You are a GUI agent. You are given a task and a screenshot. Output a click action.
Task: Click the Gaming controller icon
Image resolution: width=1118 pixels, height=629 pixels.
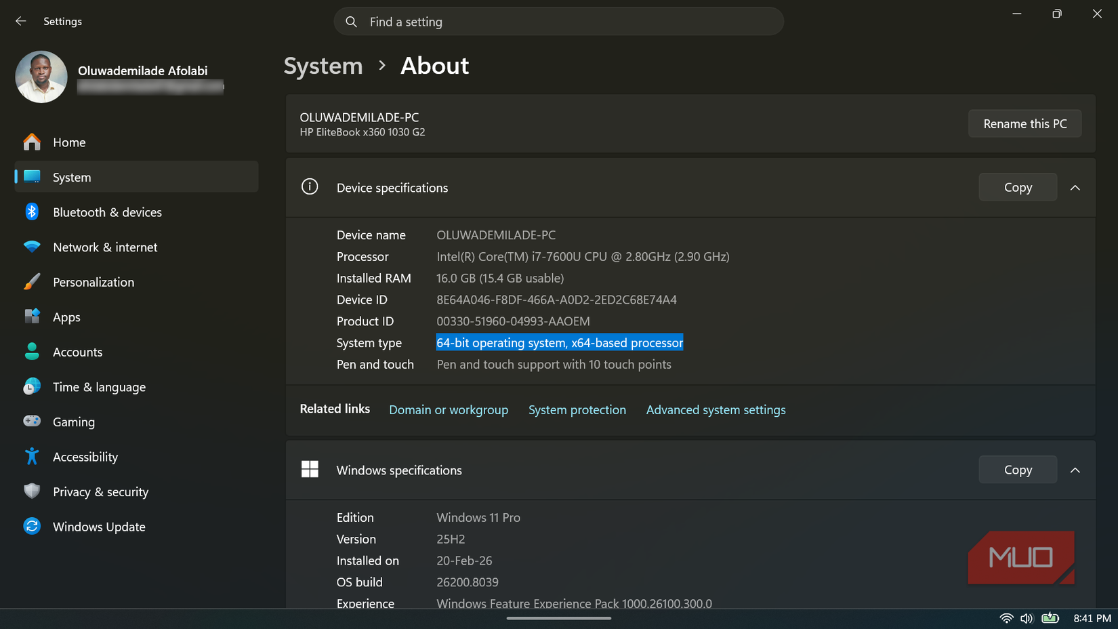coord(32,422)
